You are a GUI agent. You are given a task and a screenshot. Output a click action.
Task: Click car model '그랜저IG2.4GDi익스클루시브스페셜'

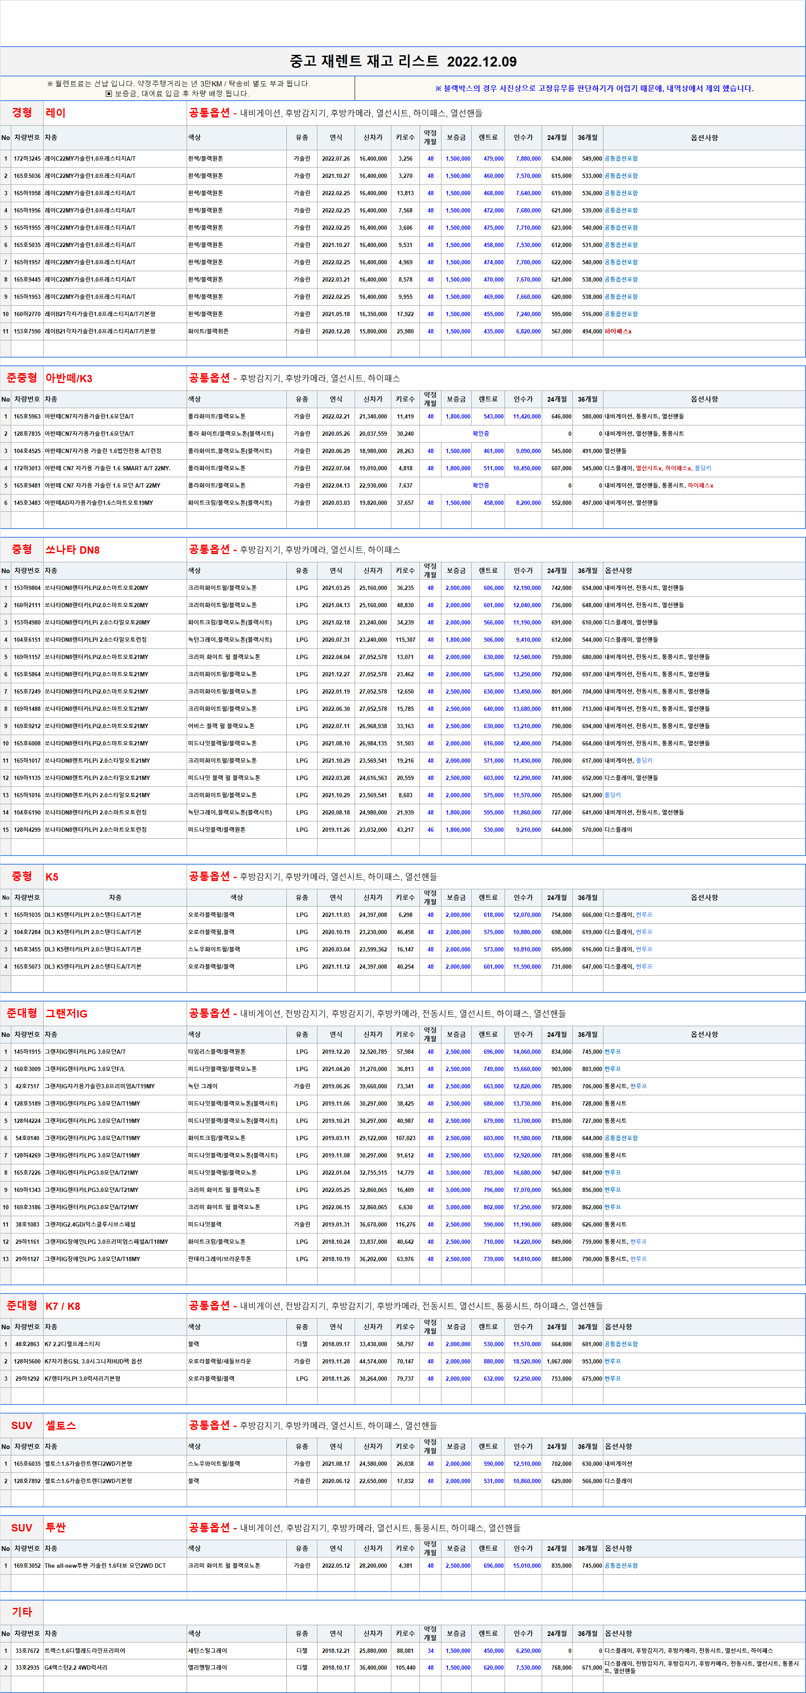[90, 1224]
